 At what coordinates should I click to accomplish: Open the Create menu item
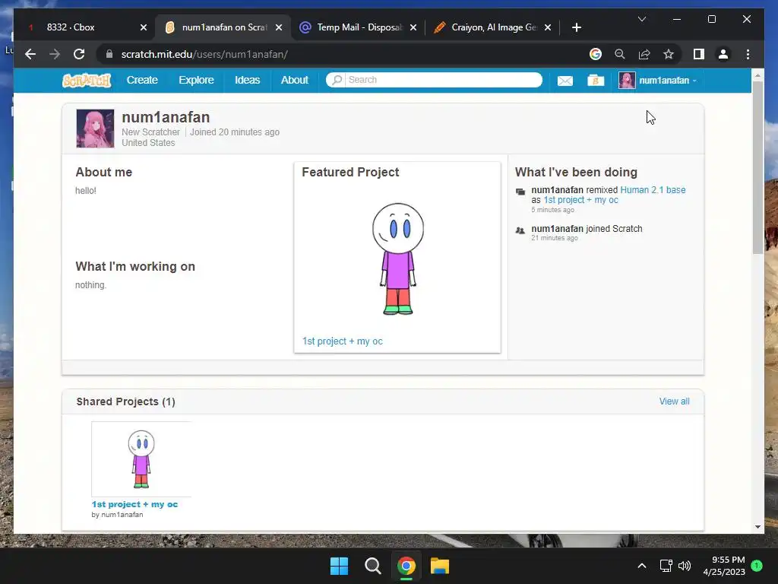pos(142,80)
